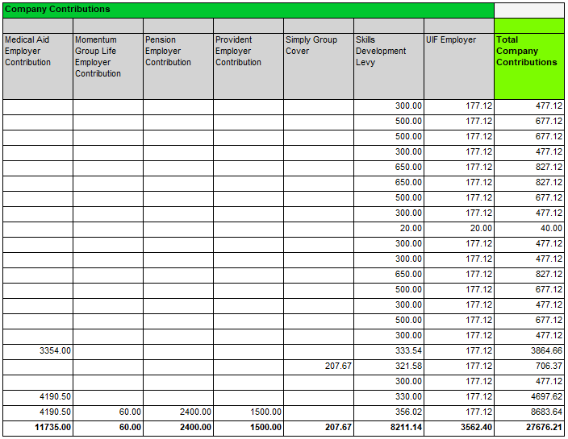The width and height of the screenshot is (568, 439).
Task: Select the green Total Company Contributions header
Action: point(529,66)
